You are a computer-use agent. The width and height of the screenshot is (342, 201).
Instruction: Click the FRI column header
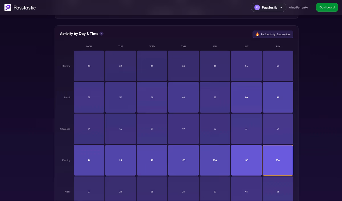[215, 46]
